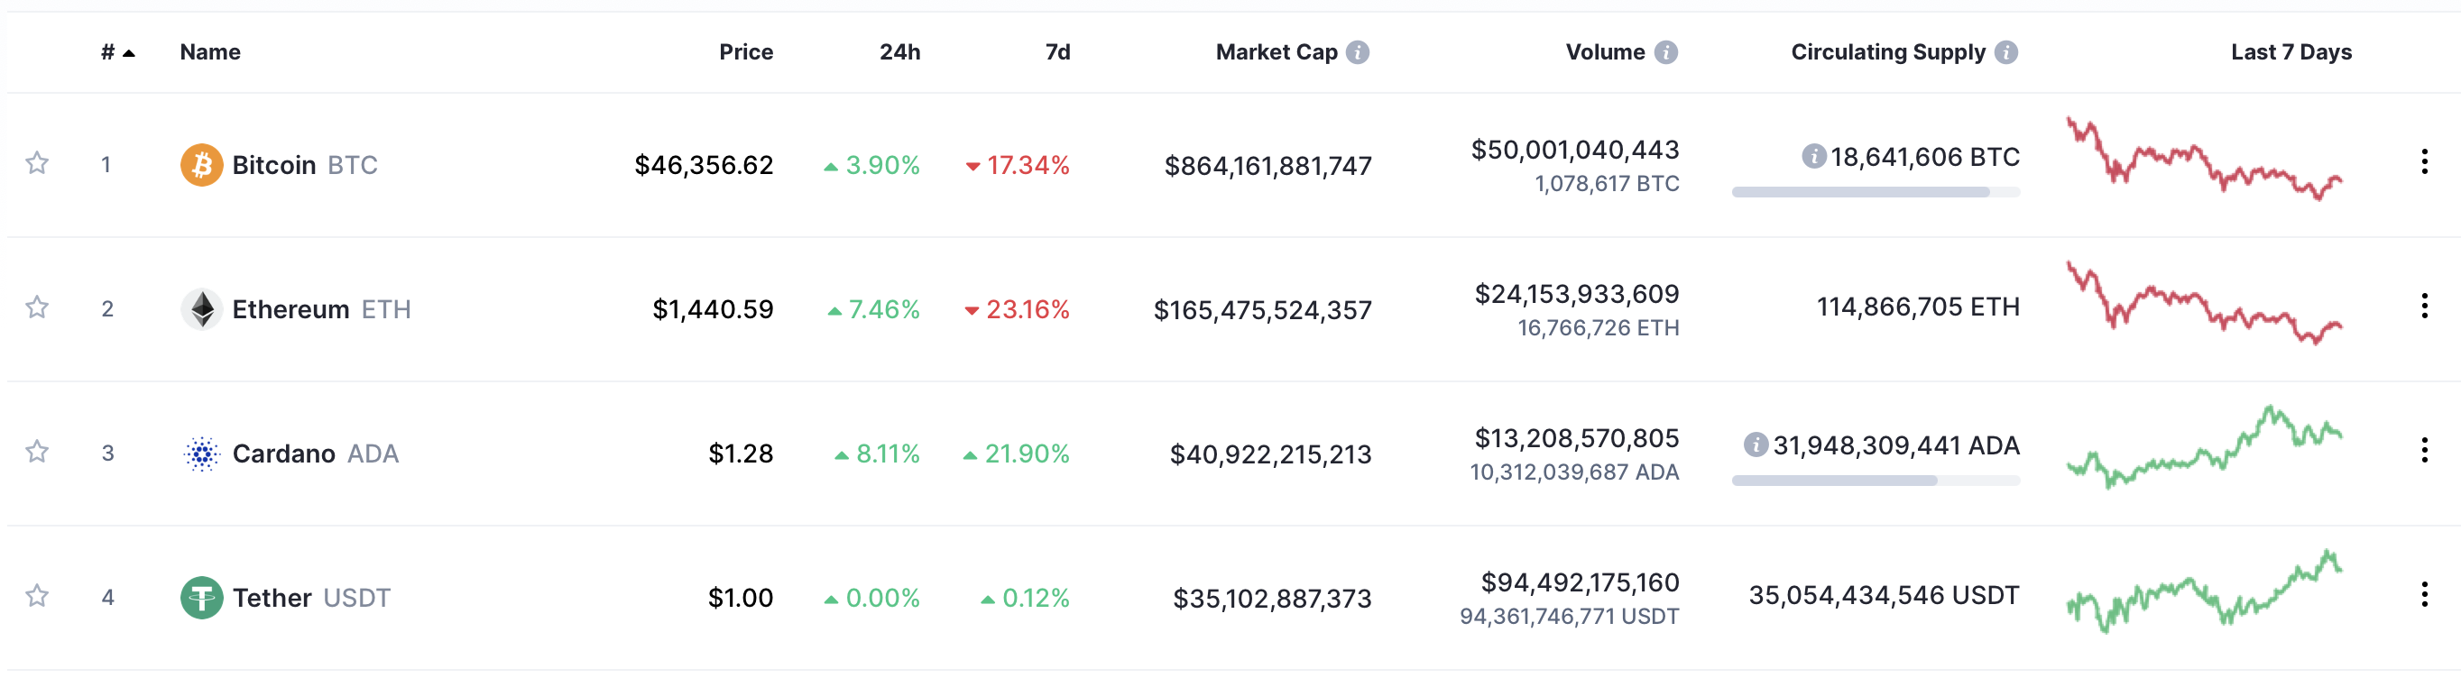Viewport: 2461px width, 678px height.
Task: Star Ethereum to add to watchlist
Action: point(36,307)
